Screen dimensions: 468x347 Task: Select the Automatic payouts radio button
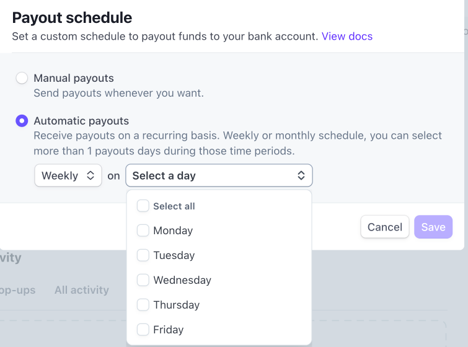pyautogui.click(x=22, y=121)
